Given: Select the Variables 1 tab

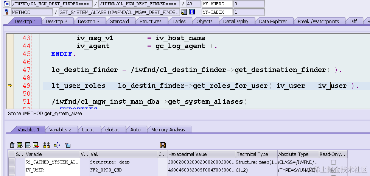Looking at the screenshot, I should click(28, 129).
